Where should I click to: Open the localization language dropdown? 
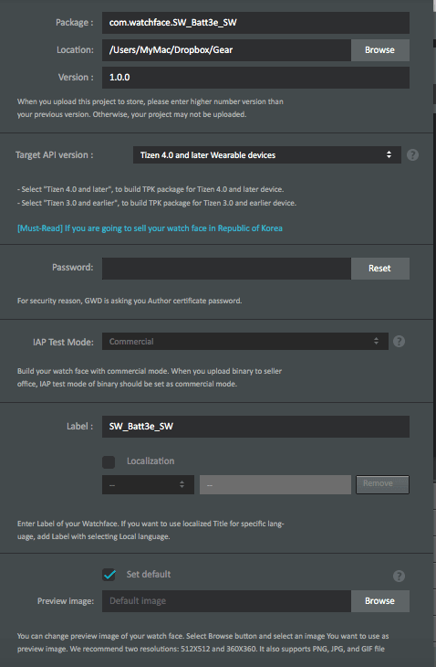point(148,484)
